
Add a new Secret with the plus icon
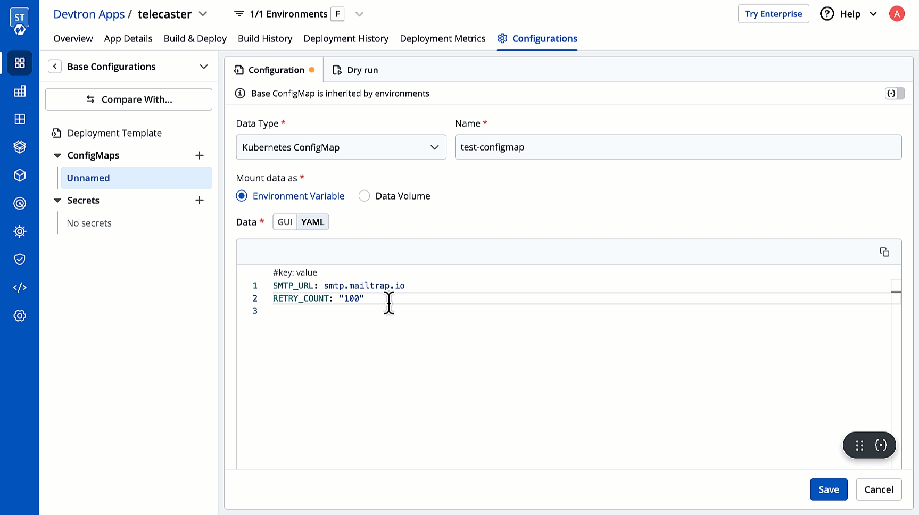[x=200, y=201]
